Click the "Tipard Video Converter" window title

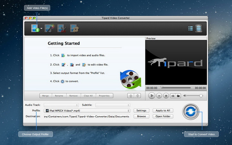(x=116, y=18)
